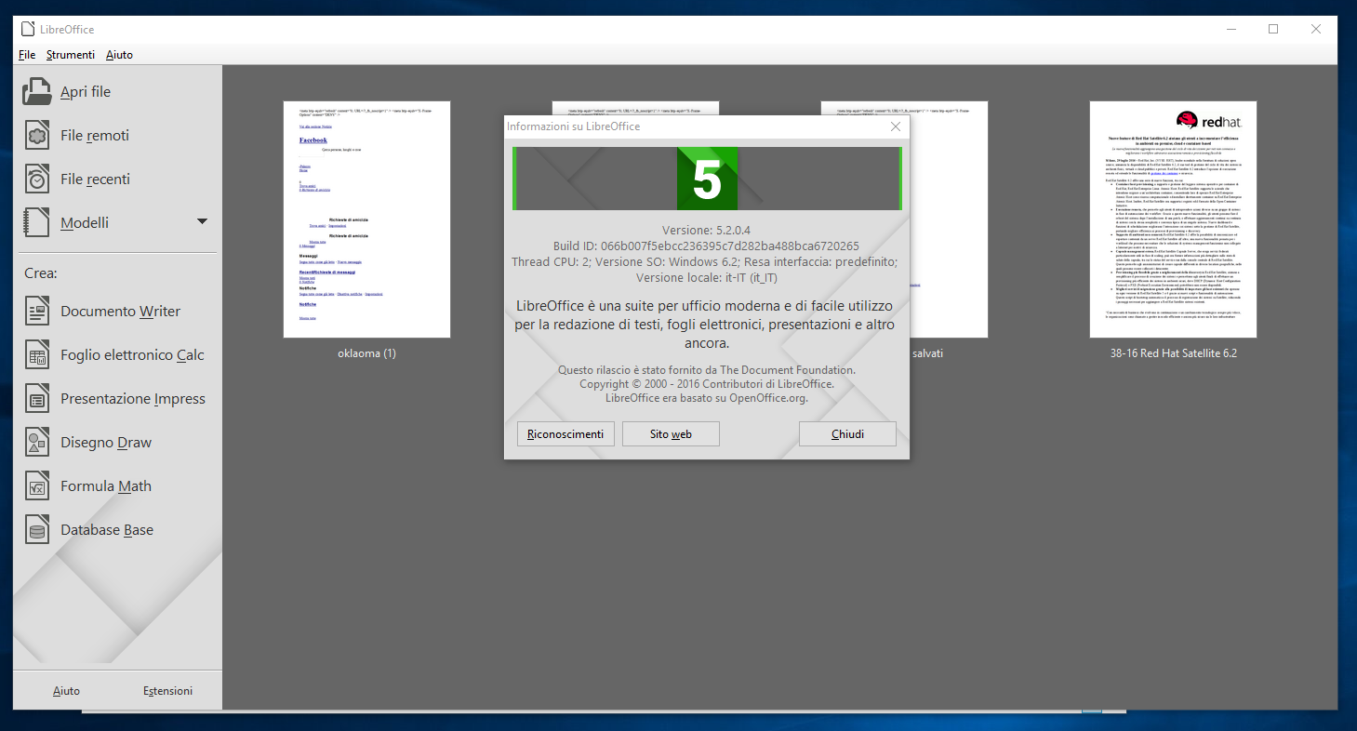Create a new Database Base
Screen dimensions: 1357x731
(106, 530)
